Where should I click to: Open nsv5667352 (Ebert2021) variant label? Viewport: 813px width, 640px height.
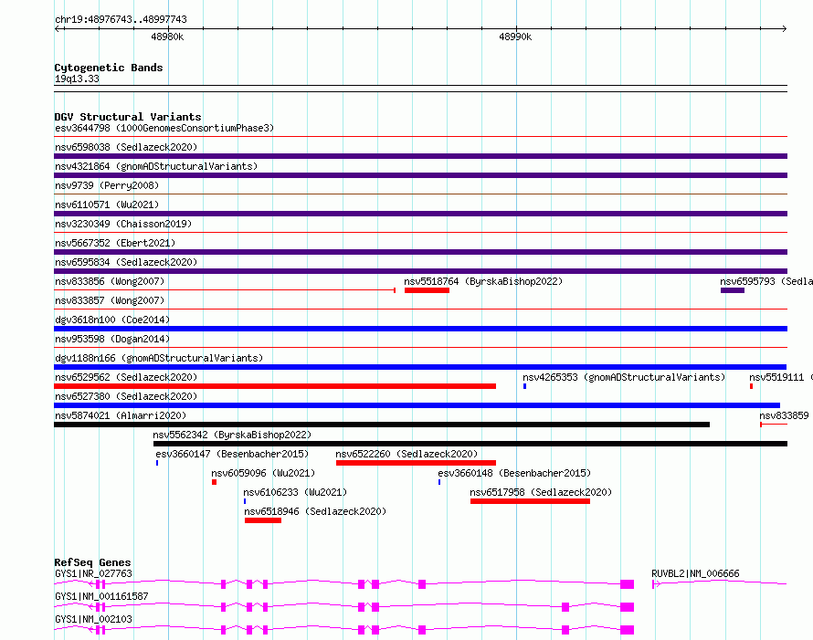pos(115,243)
